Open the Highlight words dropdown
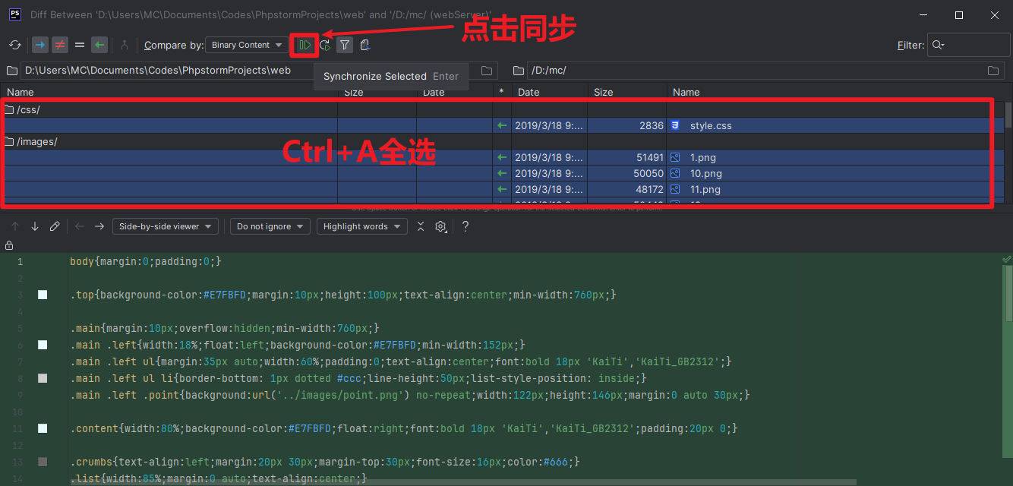This screenshot has width=1013, height=486. (361, 226)
